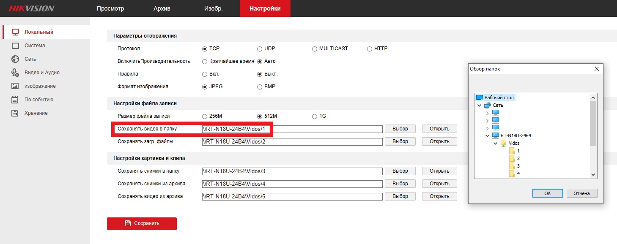The width and height of the screenshot is (617, 244).
Task: Collapse the RT-N18U-24B4 tree node
Action: tap(487, 136)
